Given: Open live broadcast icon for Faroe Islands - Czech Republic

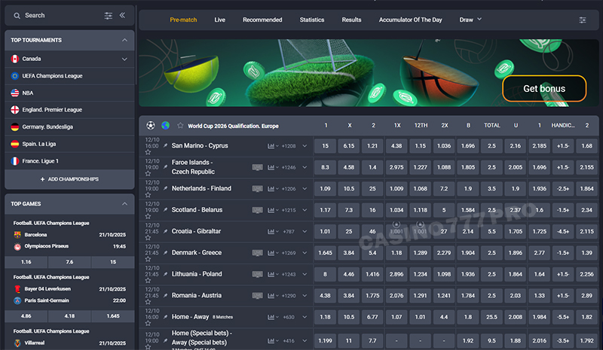Looking at the screenshot, I should coord(257,168).
